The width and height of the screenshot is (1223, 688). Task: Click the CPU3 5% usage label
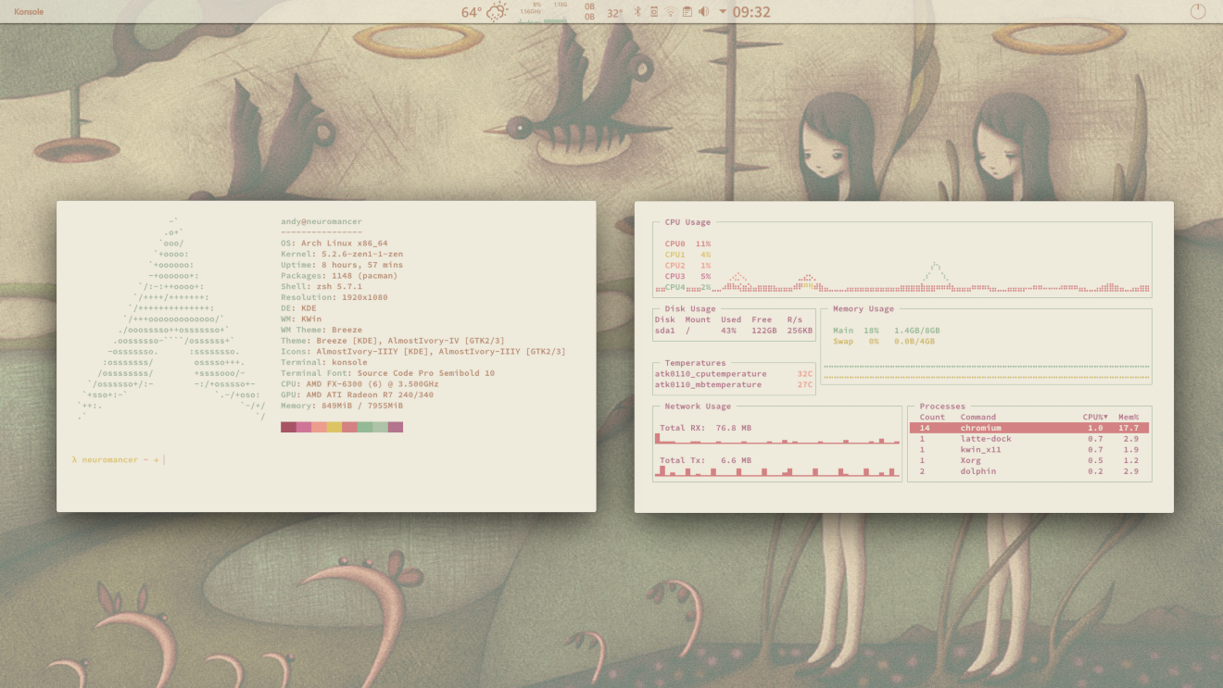(x=687, y=277)
